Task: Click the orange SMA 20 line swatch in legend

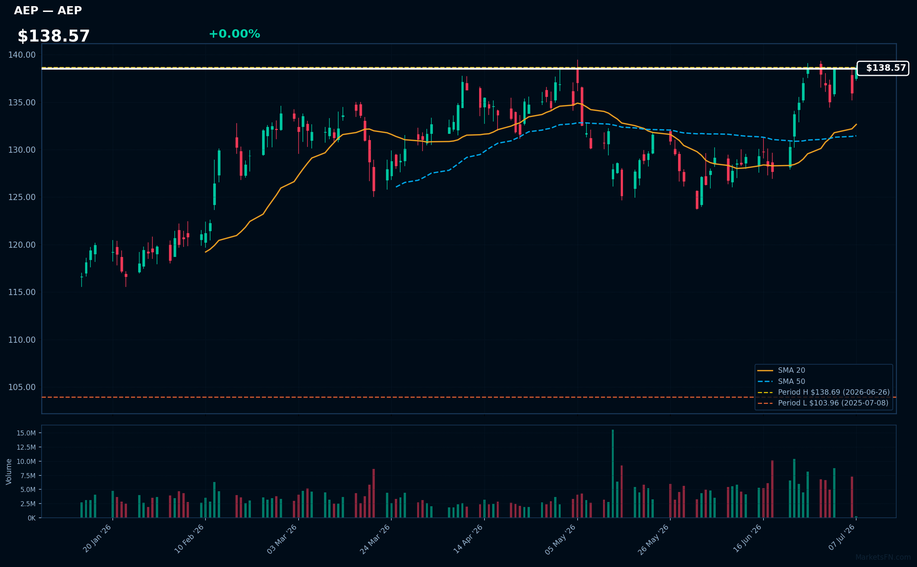Action: pyautogui.click(x=765, y=371)
